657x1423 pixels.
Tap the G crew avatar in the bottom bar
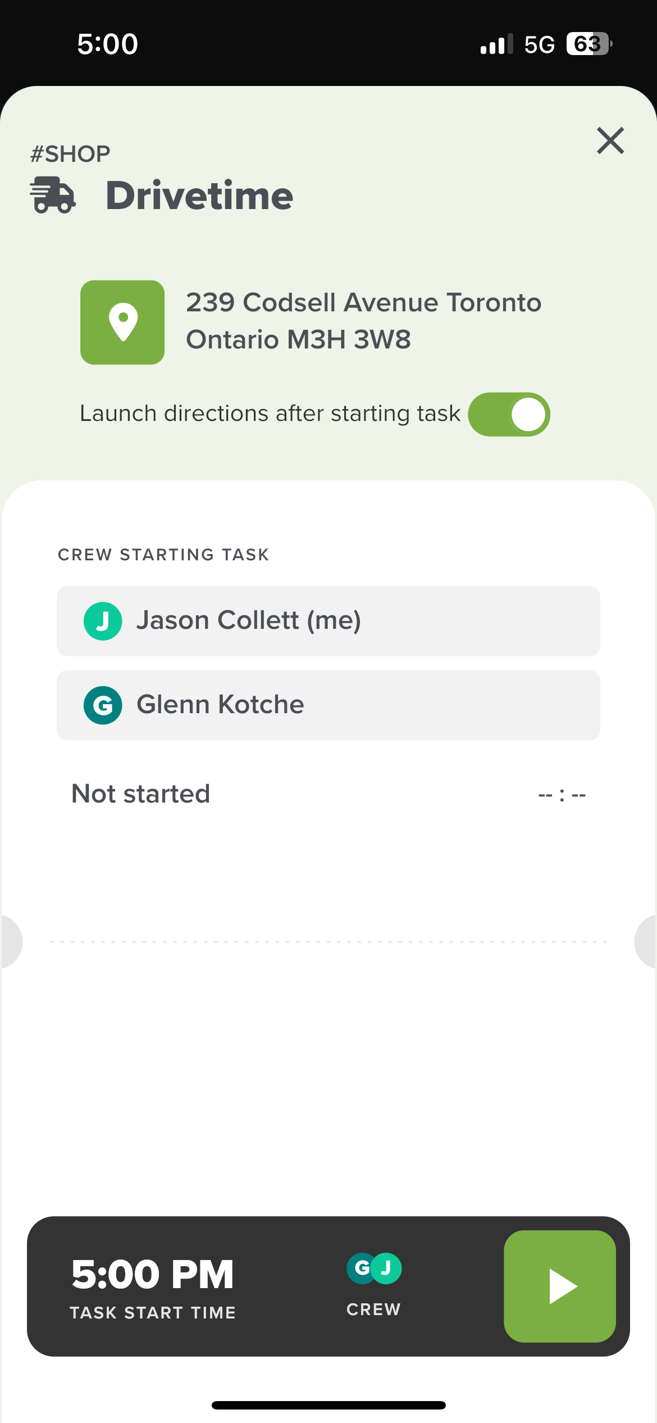[361, 1268]
